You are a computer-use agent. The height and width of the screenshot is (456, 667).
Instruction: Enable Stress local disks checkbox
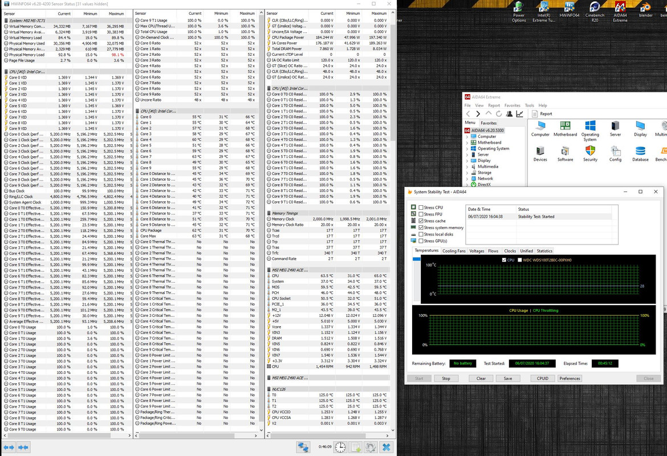(421, 234)
